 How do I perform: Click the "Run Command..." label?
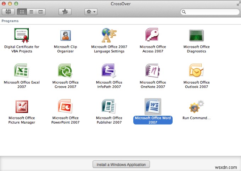(196, 118)
